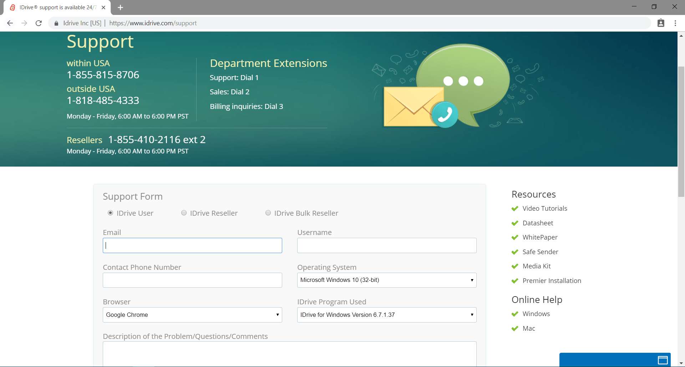Close the IDrive support tab
The height and width of the screenshot is (367, 685).
pyautogui.click(x=103, y=7)
